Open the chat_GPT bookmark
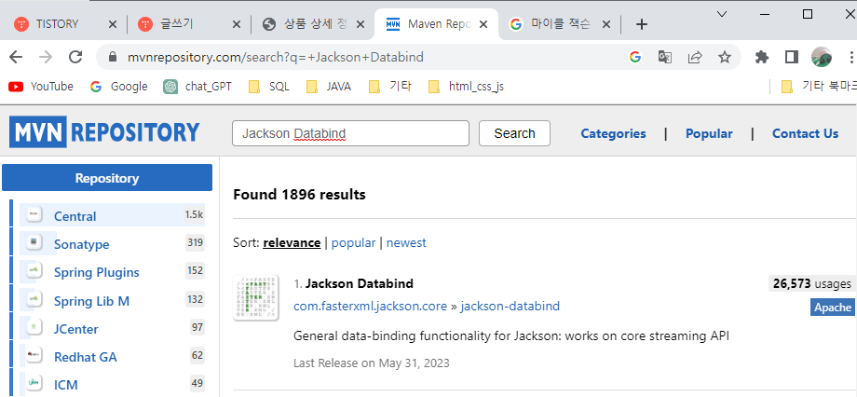 (x=197, y=87)
